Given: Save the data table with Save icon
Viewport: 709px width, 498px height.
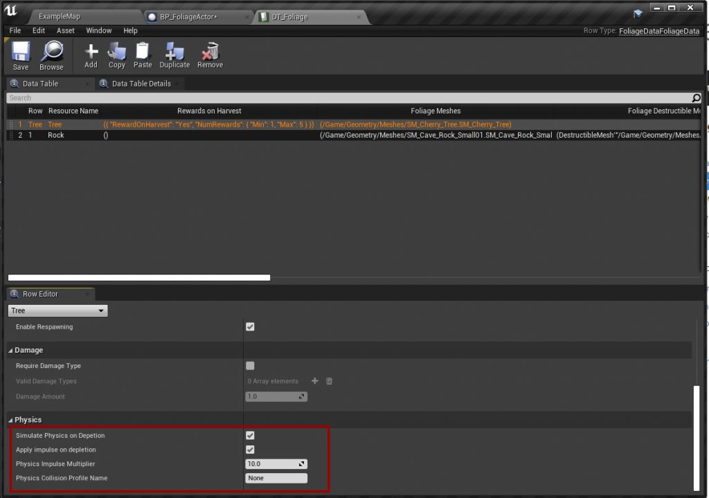Looking at the screenshot, I should [x=21, y=55].
